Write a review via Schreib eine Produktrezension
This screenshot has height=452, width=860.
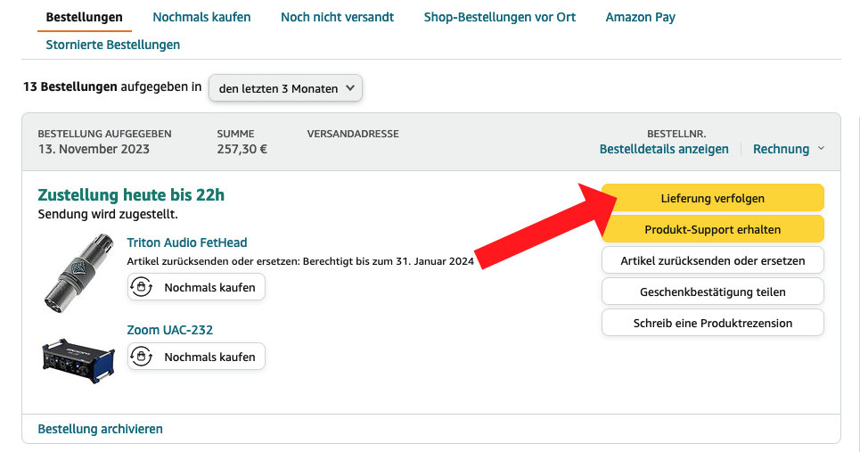pyautogui.click(x=712, y=323)
